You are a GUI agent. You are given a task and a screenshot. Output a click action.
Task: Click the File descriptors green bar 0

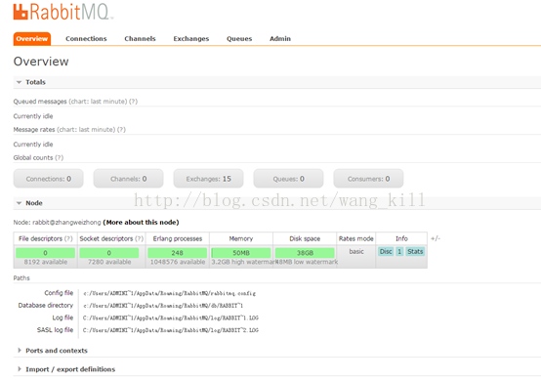click(45, 253)
